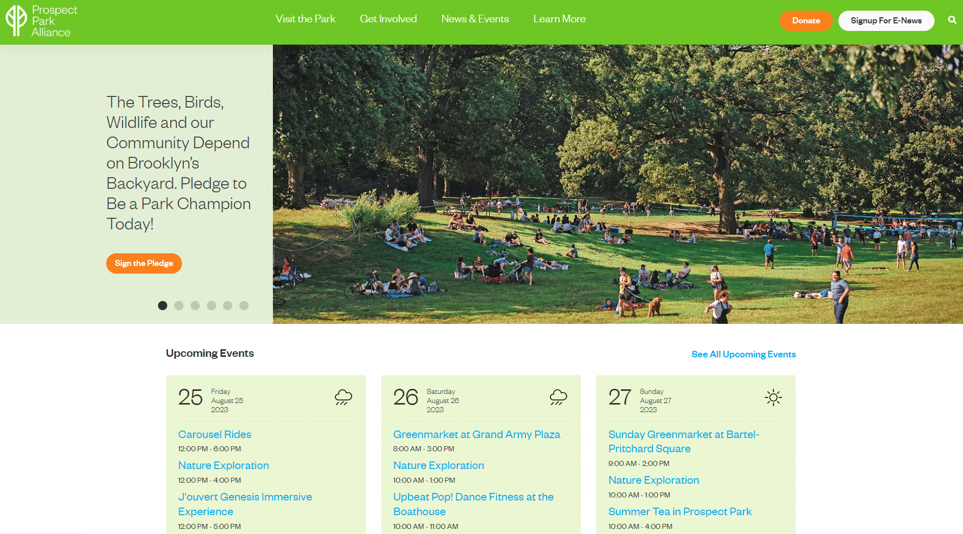Click the 12:00 PM - 4:00 PM time

coord(209,480)
